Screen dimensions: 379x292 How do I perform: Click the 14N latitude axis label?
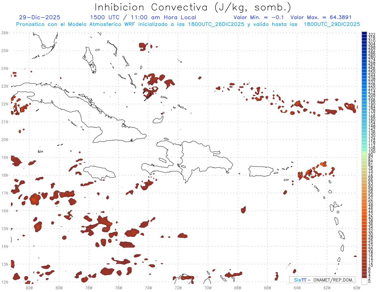pos(4,246)
